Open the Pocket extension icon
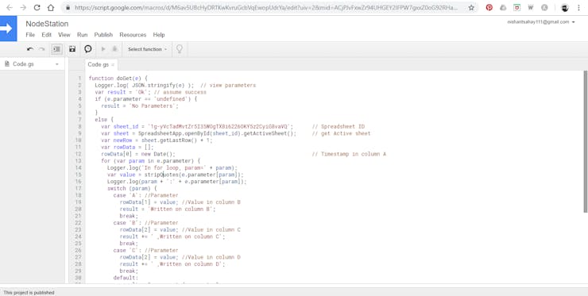This screenshot has height=296, width=588. click(516, 7)
